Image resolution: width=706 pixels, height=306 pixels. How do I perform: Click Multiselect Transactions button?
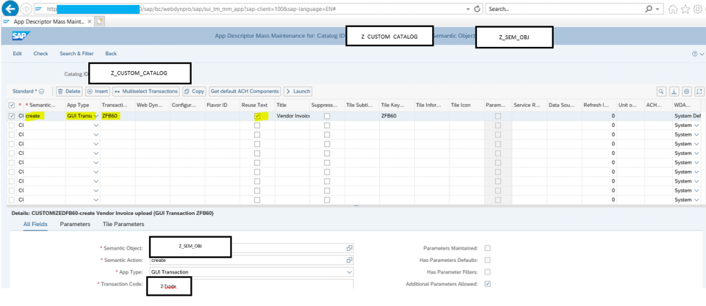point(146,92)
